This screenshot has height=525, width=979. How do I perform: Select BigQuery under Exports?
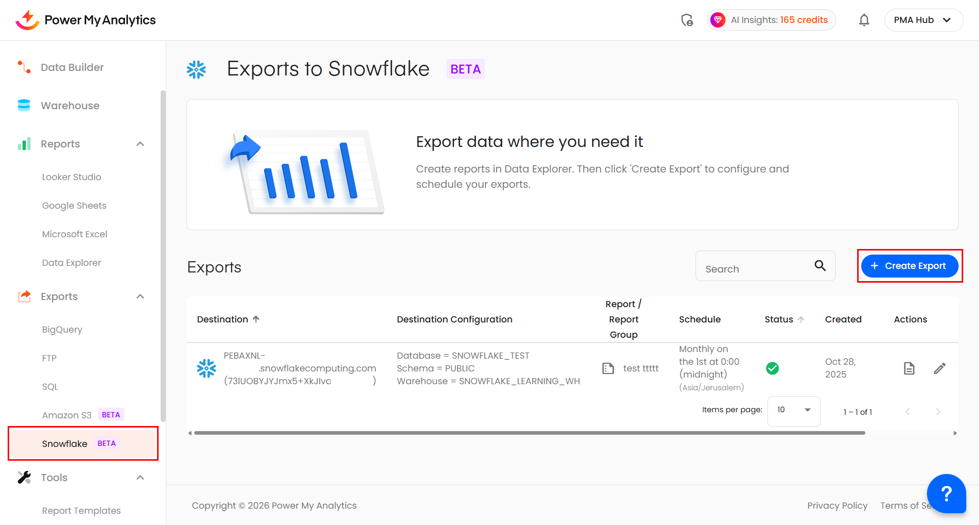(62, 330)
